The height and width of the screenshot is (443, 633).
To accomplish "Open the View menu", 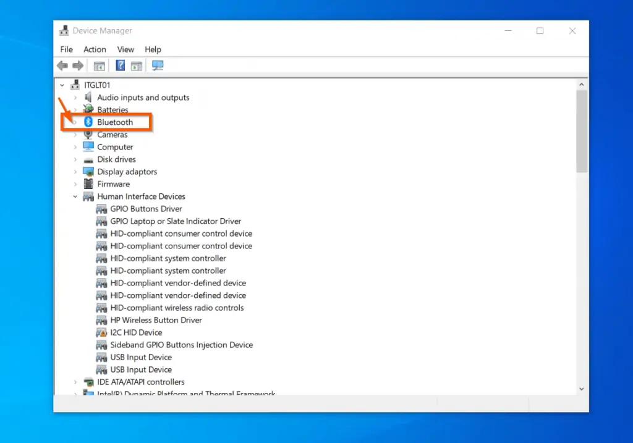I will point(125,49).
